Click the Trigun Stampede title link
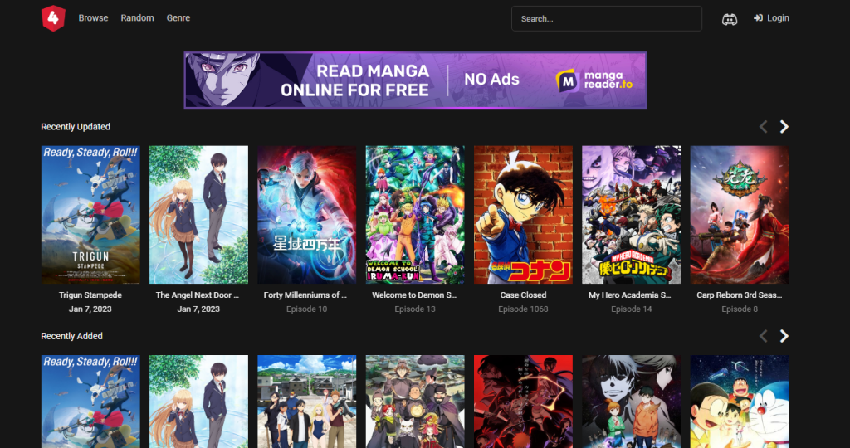This screenshot has height=448, width=850. click(x=90, y=295)
